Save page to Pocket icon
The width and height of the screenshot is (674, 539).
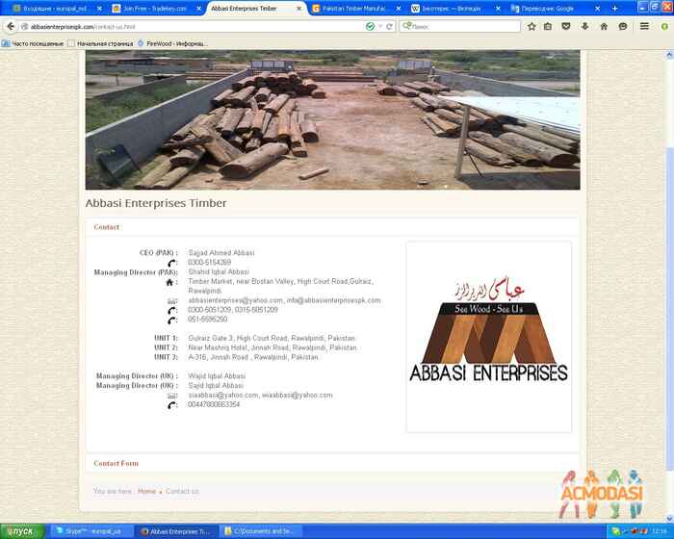567,26
